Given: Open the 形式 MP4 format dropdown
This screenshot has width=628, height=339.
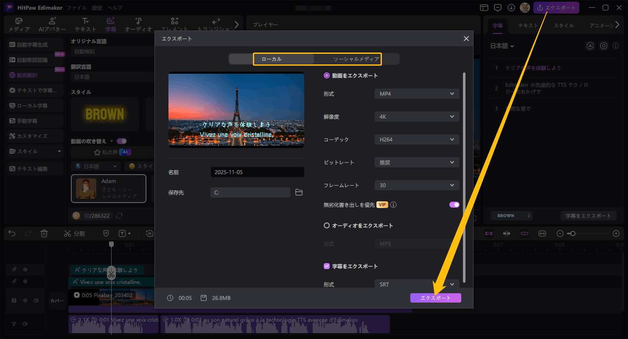Looking at the screenshot, I should (417, 94).
